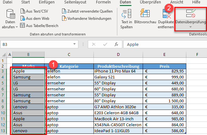Open the Datei tab
Screen dimensions: 207x135
tap(8, 2)
